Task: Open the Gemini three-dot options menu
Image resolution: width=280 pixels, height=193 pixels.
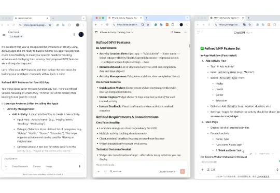Action: point(74,34)
